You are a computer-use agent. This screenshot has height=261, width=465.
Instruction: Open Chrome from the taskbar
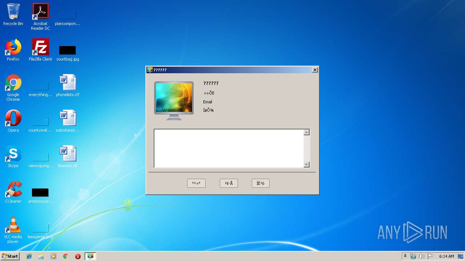65,256
